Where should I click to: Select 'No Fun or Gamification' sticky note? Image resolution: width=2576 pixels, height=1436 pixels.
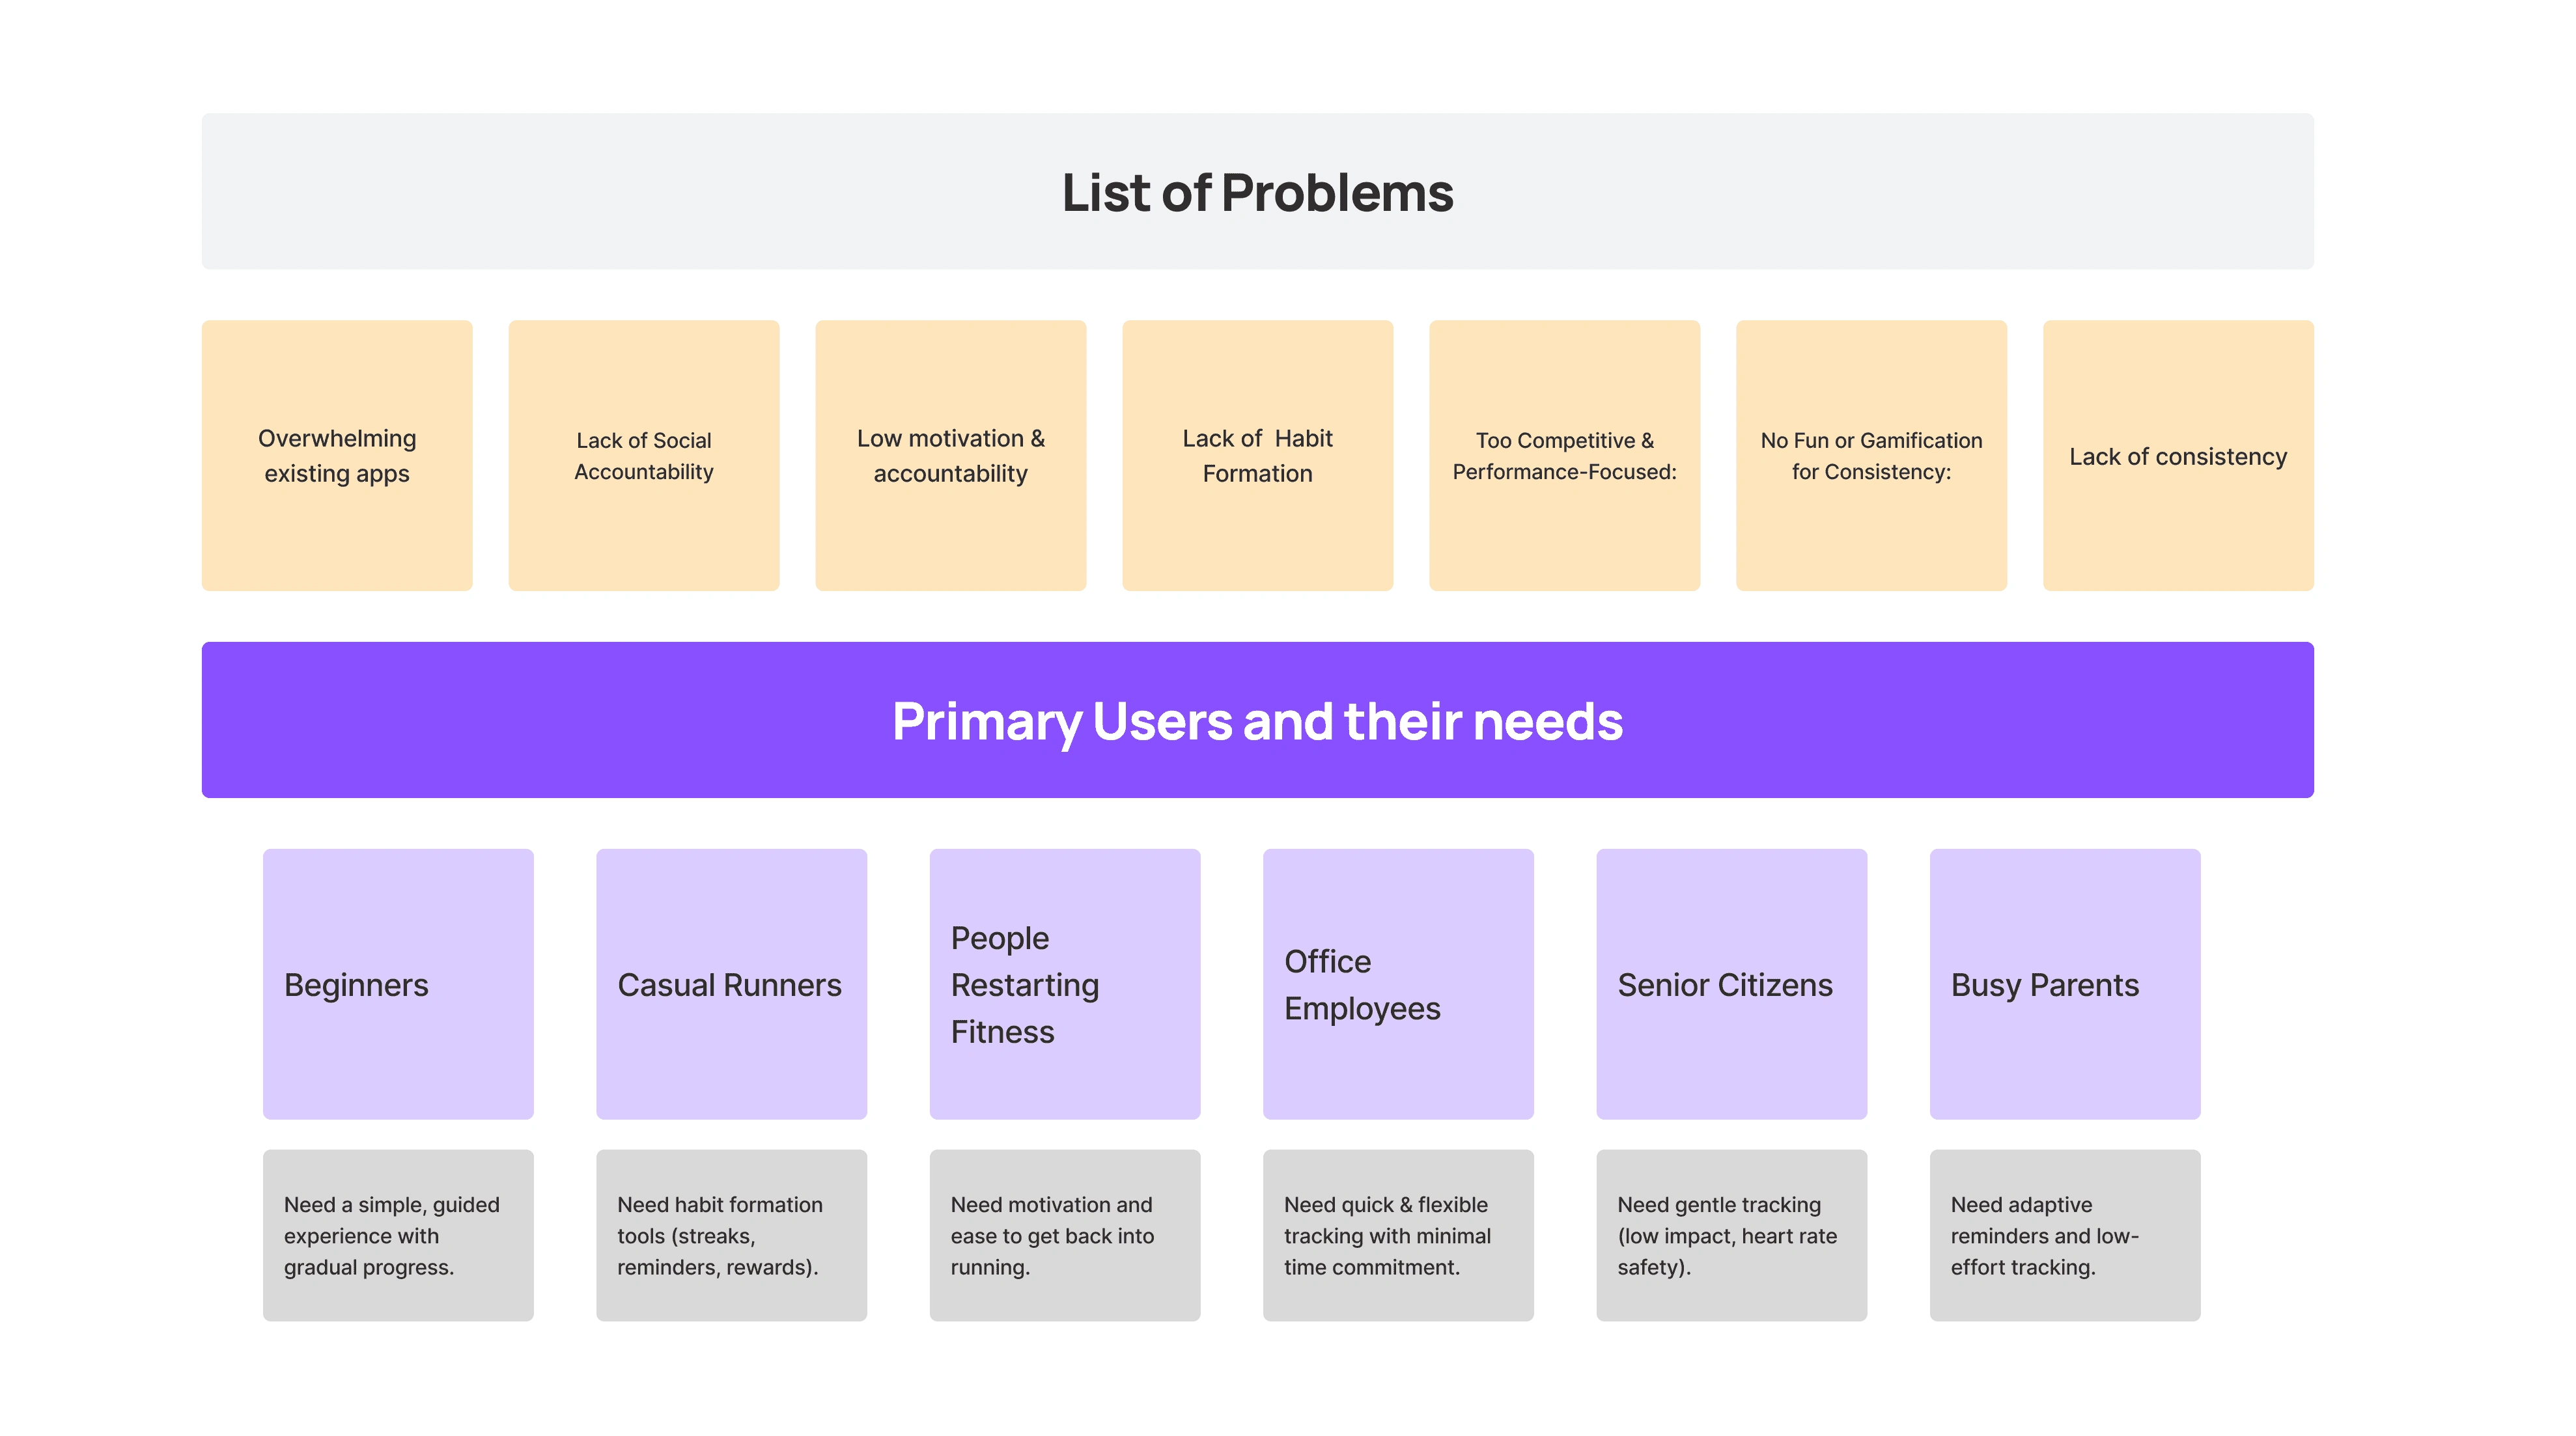point(1871,455)
